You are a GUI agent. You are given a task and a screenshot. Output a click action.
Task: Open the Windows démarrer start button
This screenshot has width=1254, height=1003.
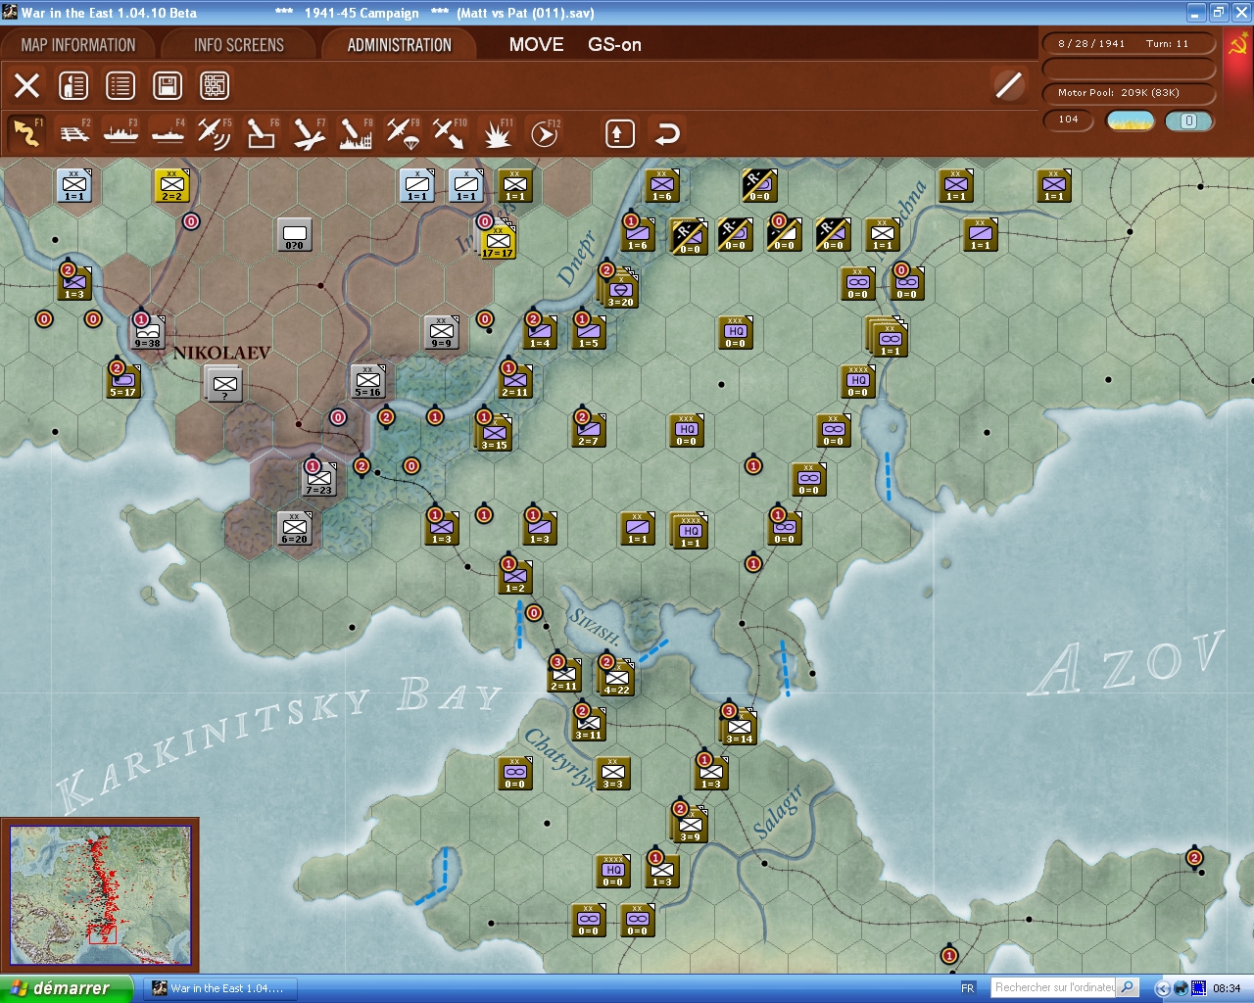(67, 988)
